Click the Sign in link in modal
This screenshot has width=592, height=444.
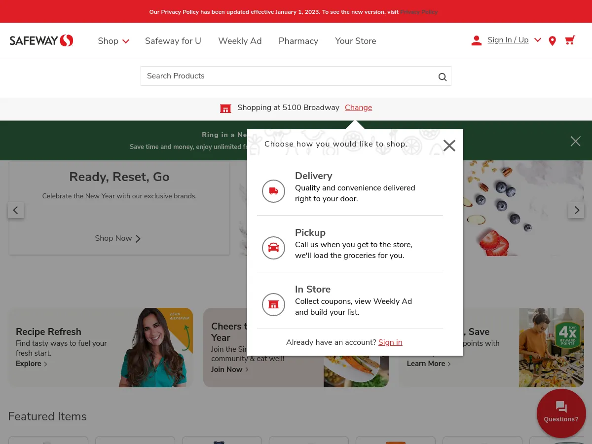point(390,342)
